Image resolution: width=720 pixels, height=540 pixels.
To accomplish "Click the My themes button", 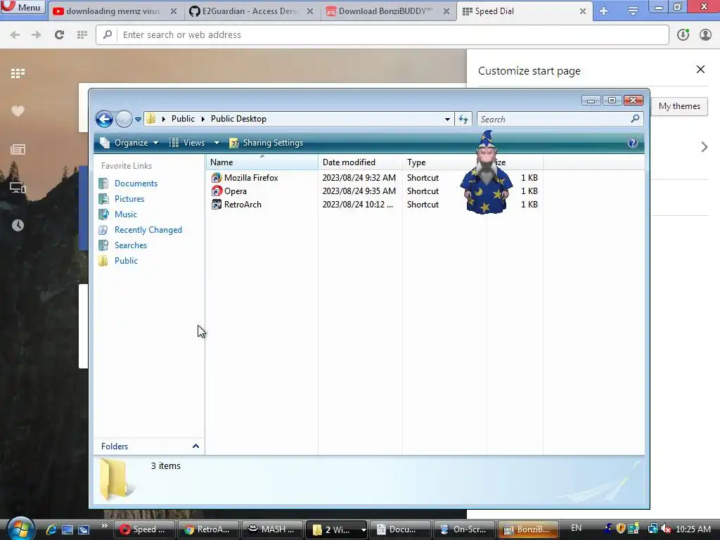I will [x=679, y=106].
